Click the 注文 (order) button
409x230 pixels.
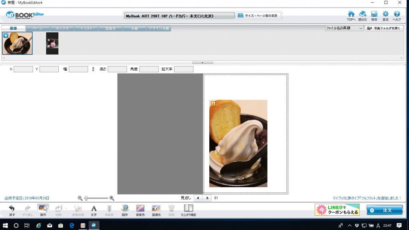pos(384,210)
